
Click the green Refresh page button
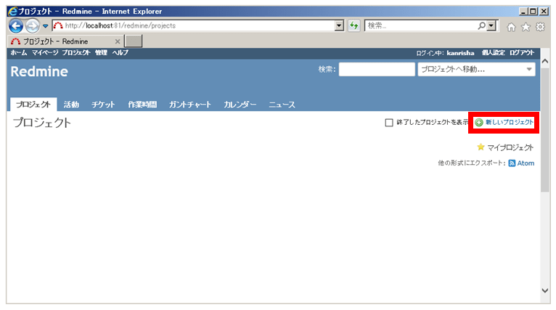click(354, 25)
